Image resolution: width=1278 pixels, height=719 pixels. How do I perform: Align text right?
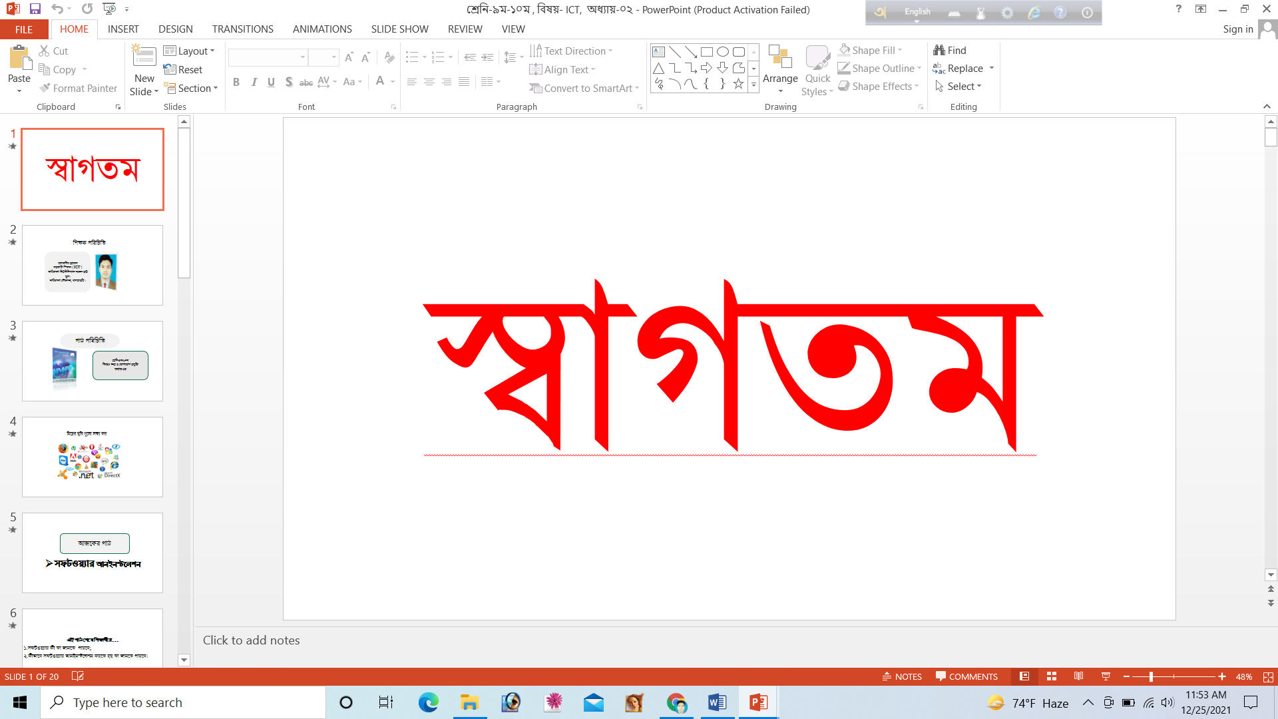tap(447, 82)
